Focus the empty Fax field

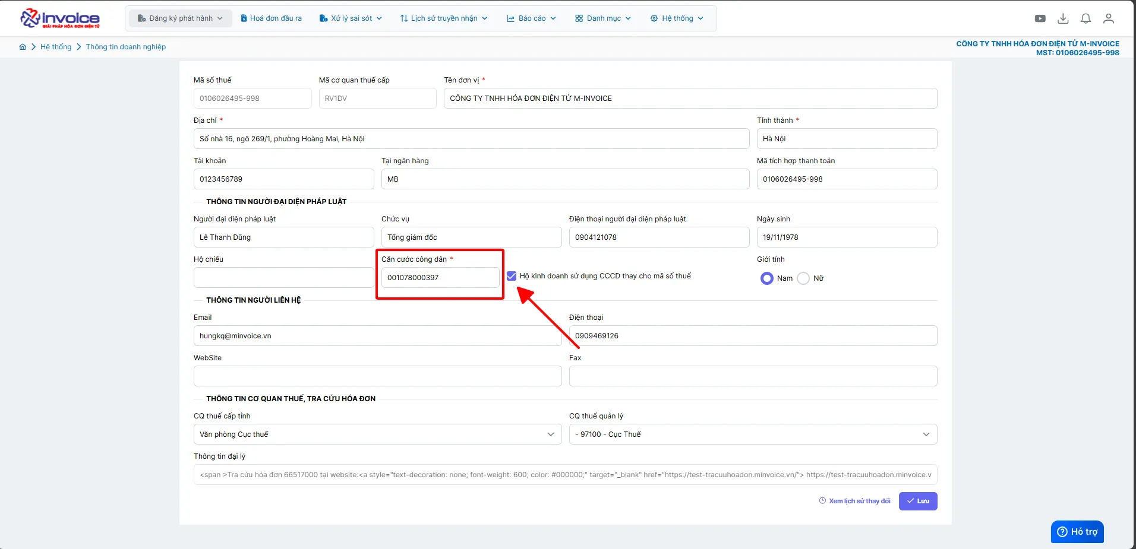(x=753, y=376)
